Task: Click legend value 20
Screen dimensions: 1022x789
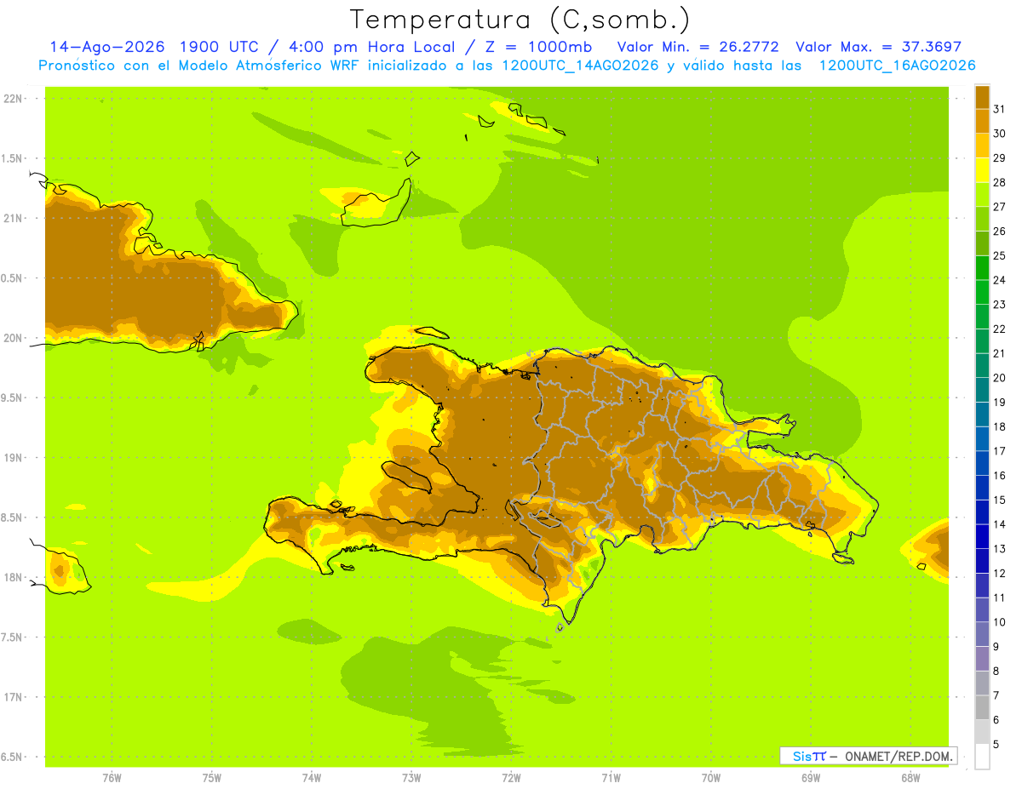Action: pos(999,378)
